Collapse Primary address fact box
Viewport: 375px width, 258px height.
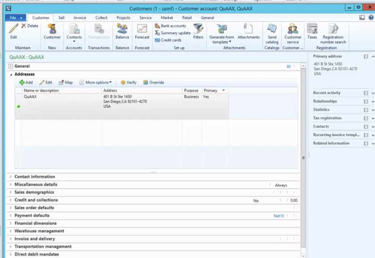(x=373, y=56)
